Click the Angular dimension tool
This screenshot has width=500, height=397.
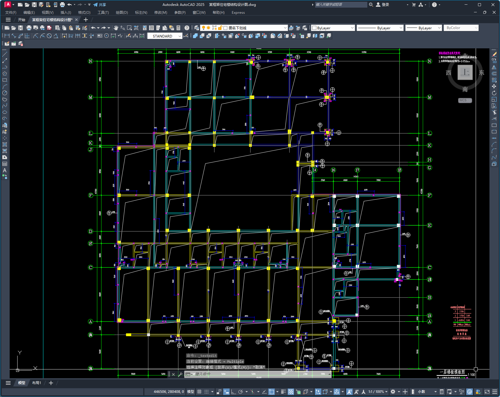[x=56, y=36]
